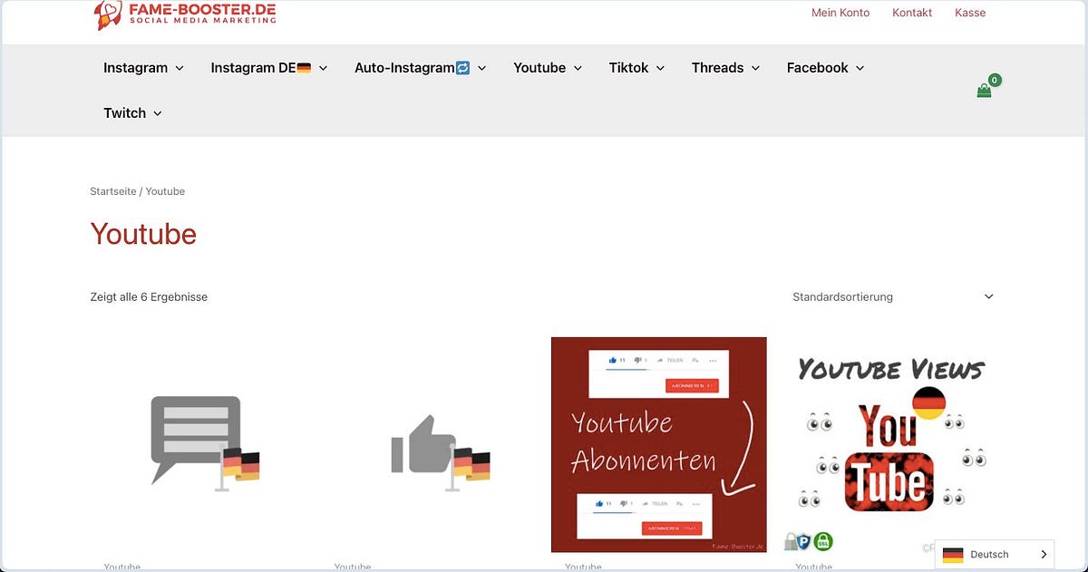Open the Facebook menu item

coord(817,68)
